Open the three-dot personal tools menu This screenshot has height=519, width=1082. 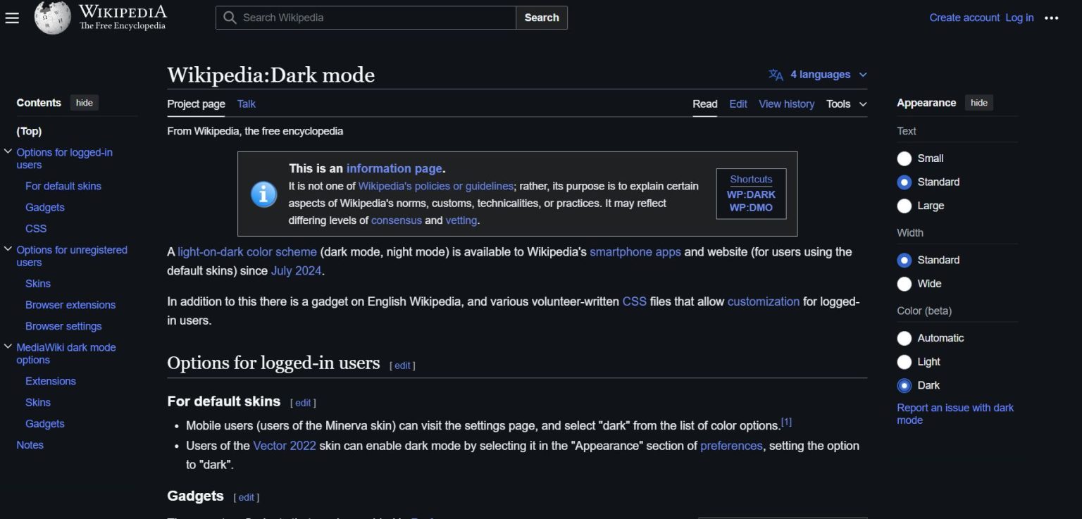point(1052,18)
